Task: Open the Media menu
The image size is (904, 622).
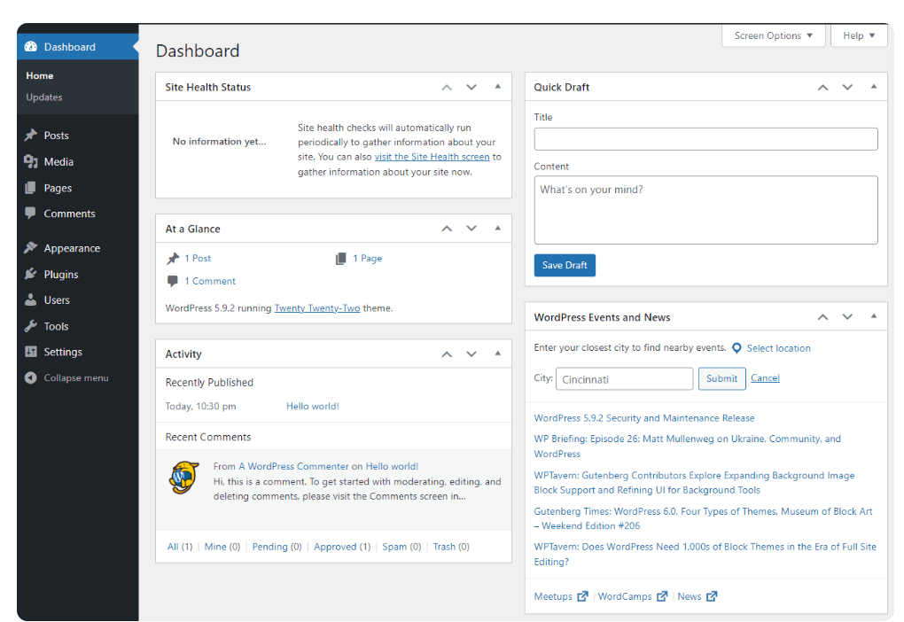Action: coord(58,162)
